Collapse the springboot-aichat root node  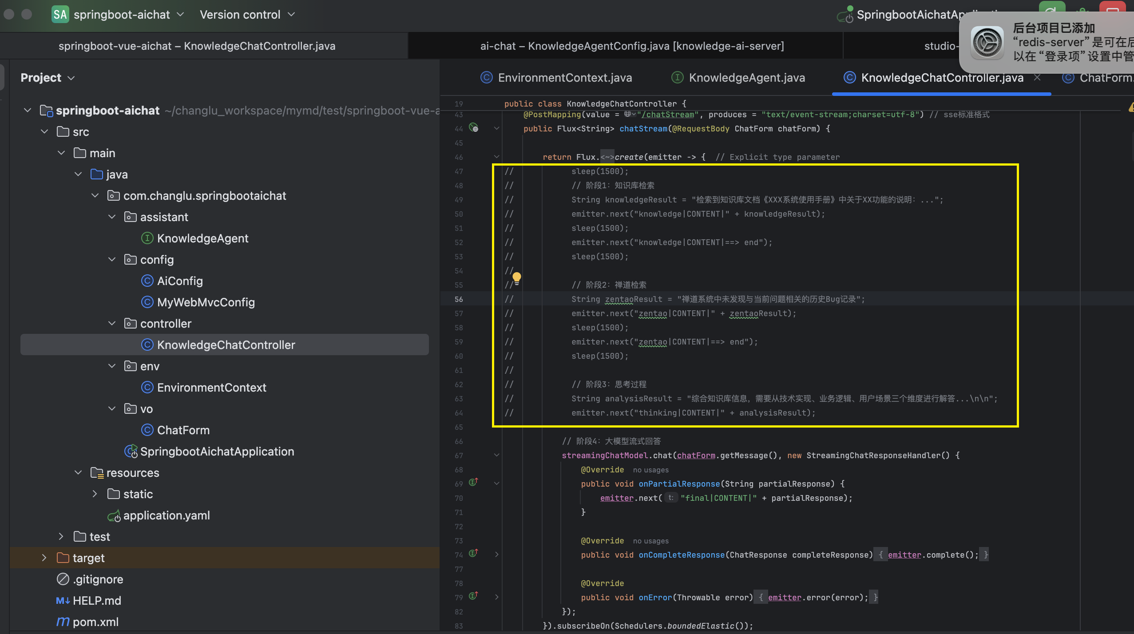point(28,110)
